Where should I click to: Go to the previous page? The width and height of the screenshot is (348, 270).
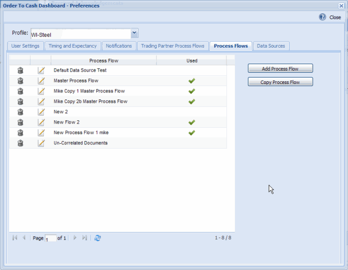pos(24,238)
